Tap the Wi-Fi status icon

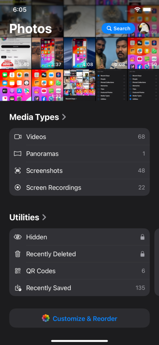tap(137, 9)
